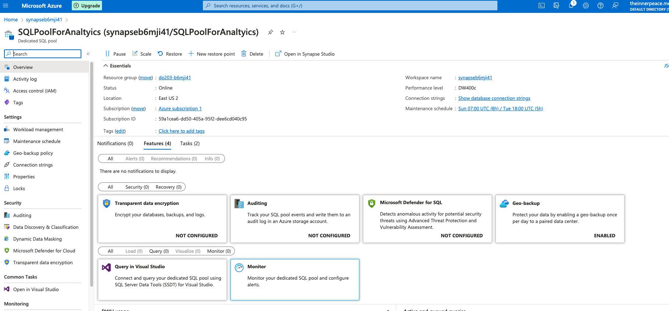This screenshot has width=669, height=311.
Task: Open the more options ellipsis by the title
Action: pyautogui.click(x=294, y=32)
